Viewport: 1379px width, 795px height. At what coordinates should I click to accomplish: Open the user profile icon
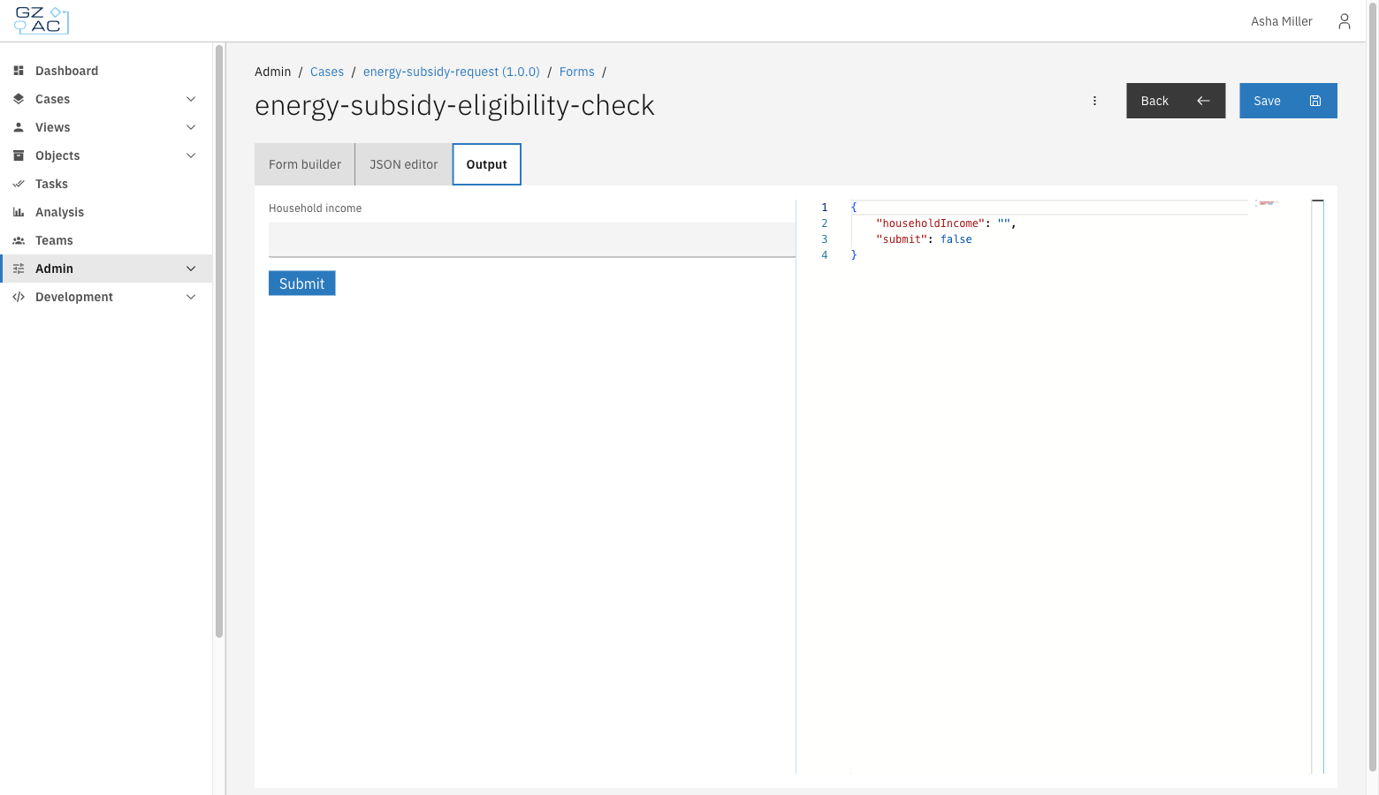(1344, 21)
